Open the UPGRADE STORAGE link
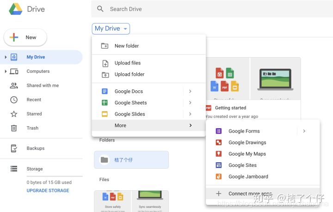The height and width of the screenshot is (212, 333). coord(48,190)
